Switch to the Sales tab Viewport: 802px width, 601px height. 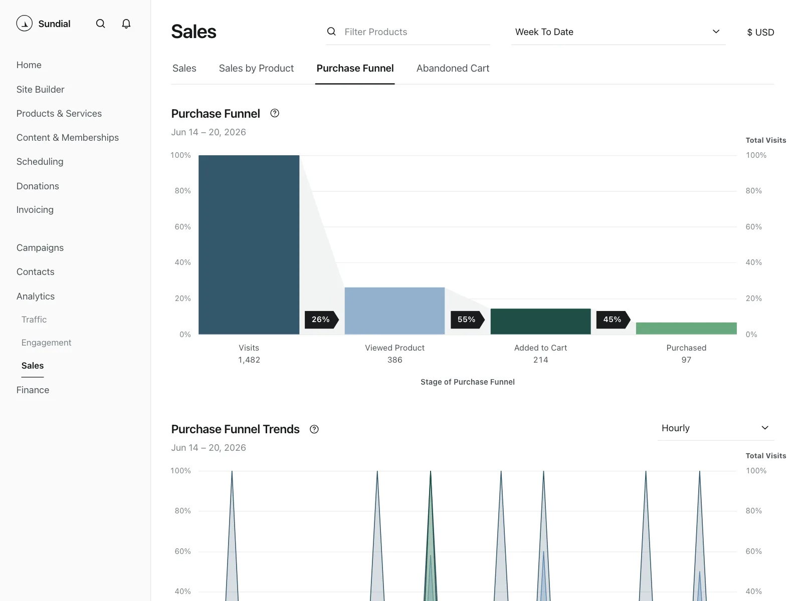pos(184,68)
